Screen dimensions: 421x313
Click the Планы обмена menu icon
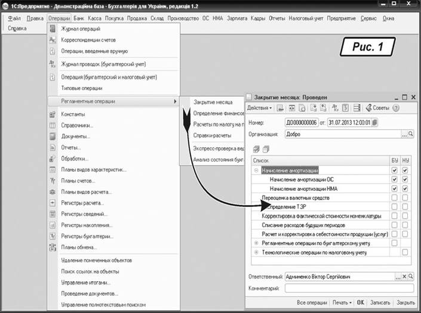pos(53,247)
